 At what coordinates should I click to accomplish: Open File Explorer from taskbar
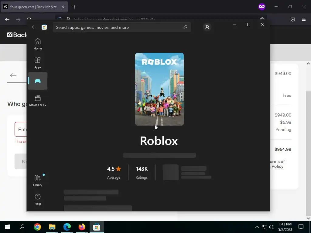coord(52,227)
